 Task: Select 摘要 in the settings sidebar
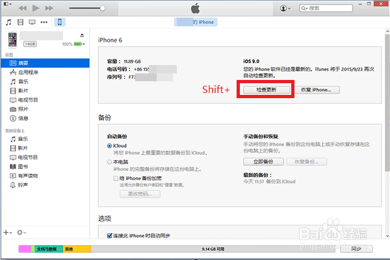coord(45,63)
